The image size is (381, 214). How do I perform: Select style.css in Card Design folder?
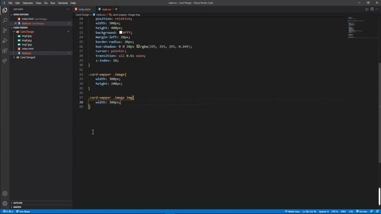(26, 53)
